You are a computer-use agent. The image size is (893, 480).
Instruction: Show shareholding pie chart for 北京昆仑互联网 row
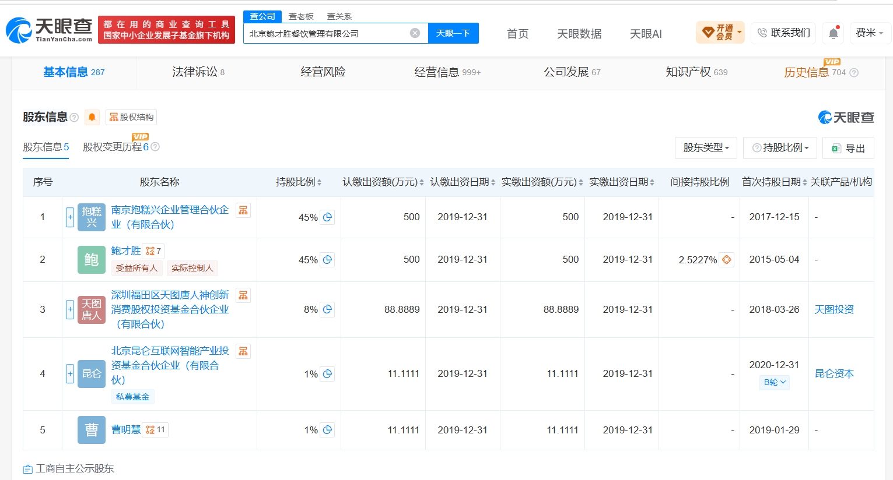pyautogui.click(x=327, y=374)
